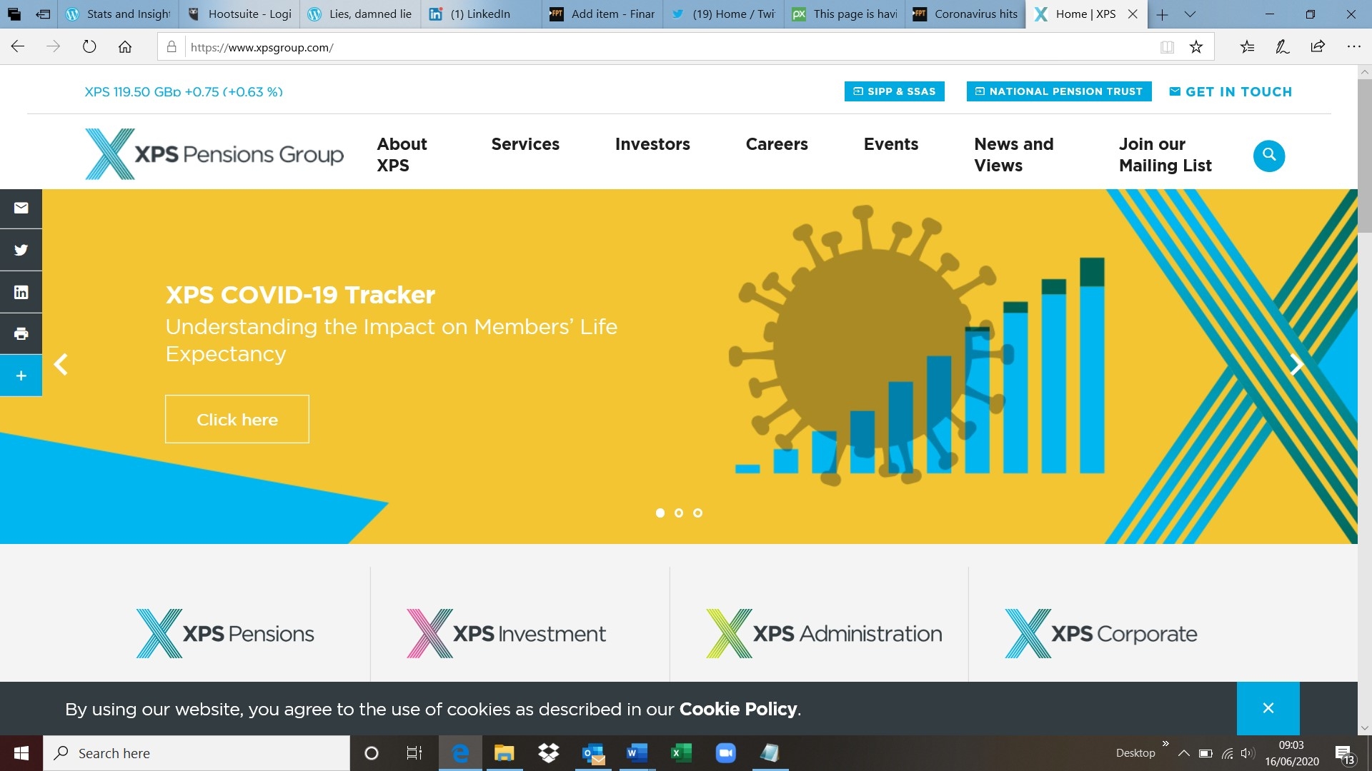
Task: Open News and Views menu
Action: point(1014,155)
